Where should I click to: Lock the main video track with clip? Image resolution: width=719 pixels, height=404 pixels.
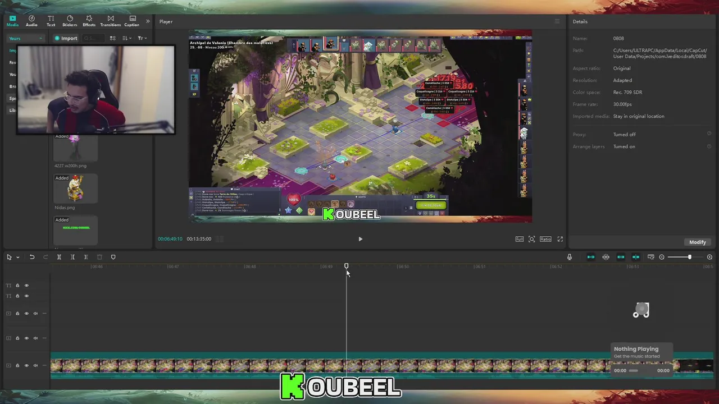coord(17,365)
